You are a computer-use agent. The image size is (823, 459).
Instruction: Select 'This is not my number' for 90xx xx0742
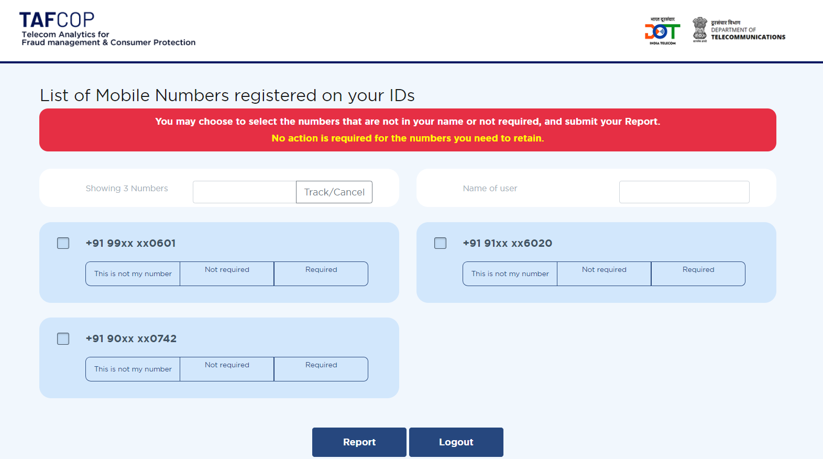pos(133,369)
